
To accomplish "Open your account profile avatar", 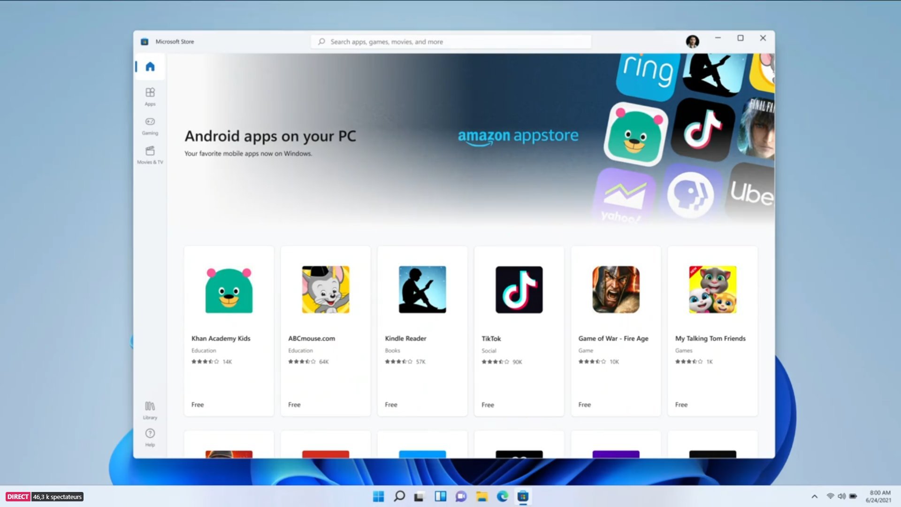I will pyautogui.click(x=692, y=41).
